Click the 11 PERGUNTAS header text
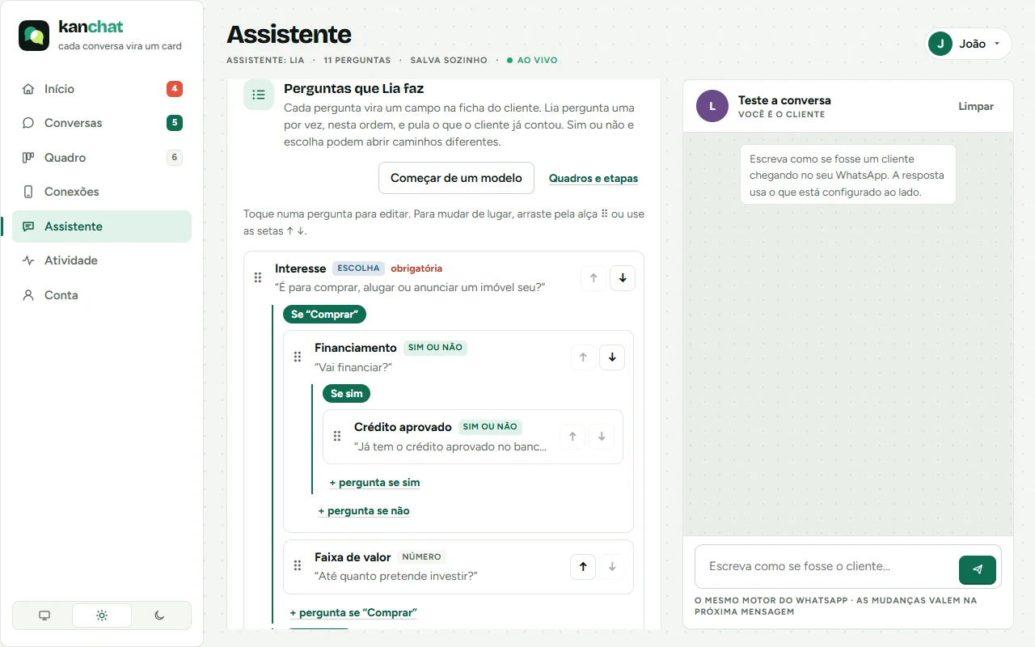This screenshot has height=647, width=1035. [357, 60]
